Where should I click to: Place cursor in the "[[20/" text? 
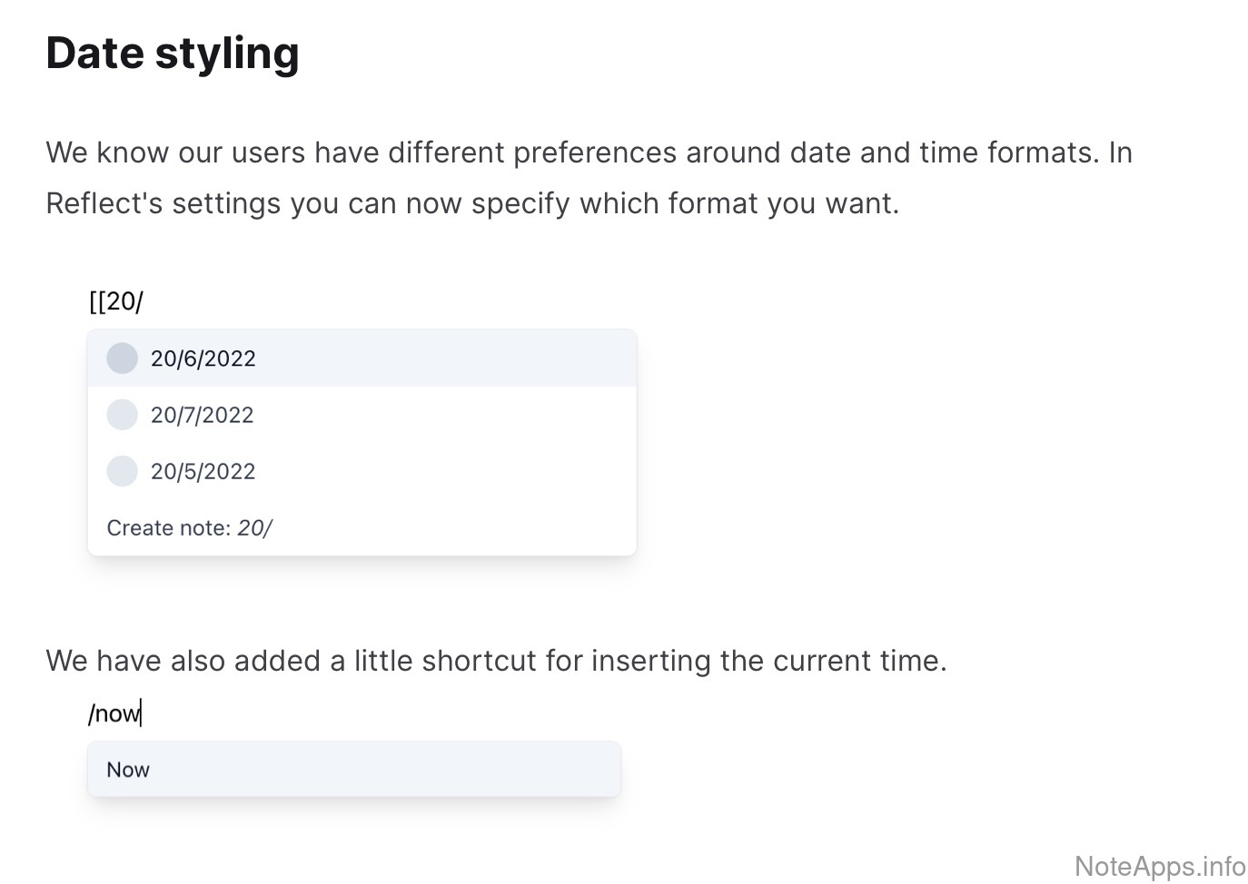tap(115, 301)
